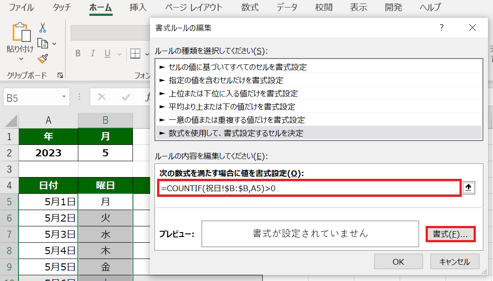Screen dimensions: 493x281
Task: Toggle Bold formatting button
Action: 78,54
